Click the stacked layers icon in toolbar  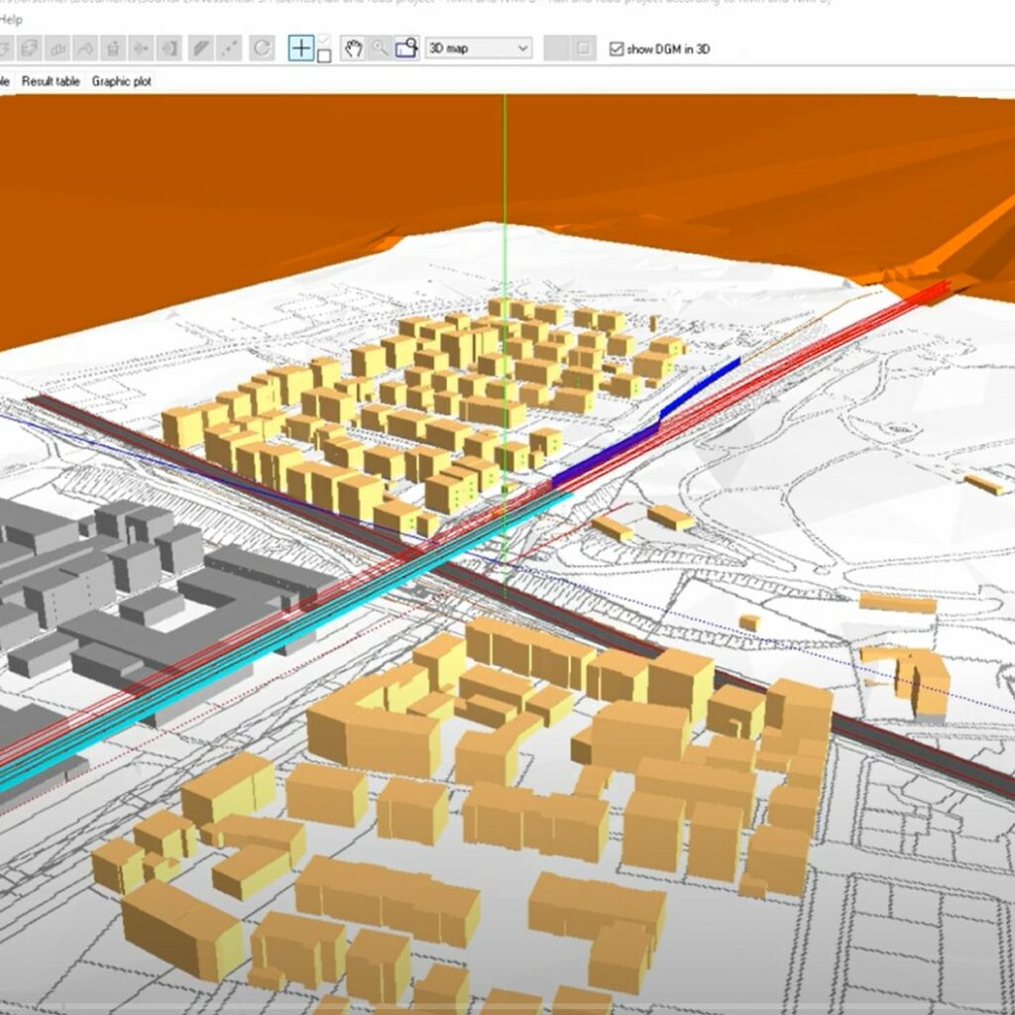pyautogui.click(x=31, y=49)
